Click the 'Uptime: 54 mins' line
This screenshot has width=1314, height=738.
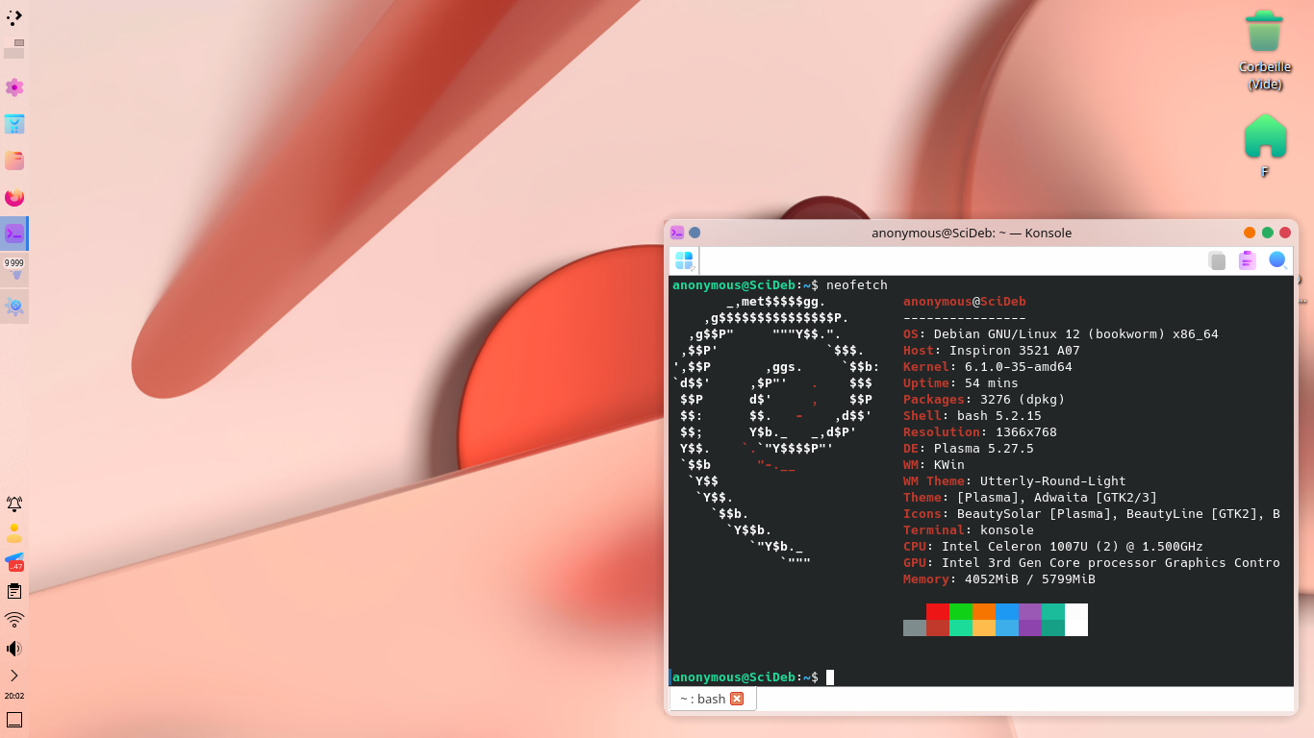click(x=961, y=383)
